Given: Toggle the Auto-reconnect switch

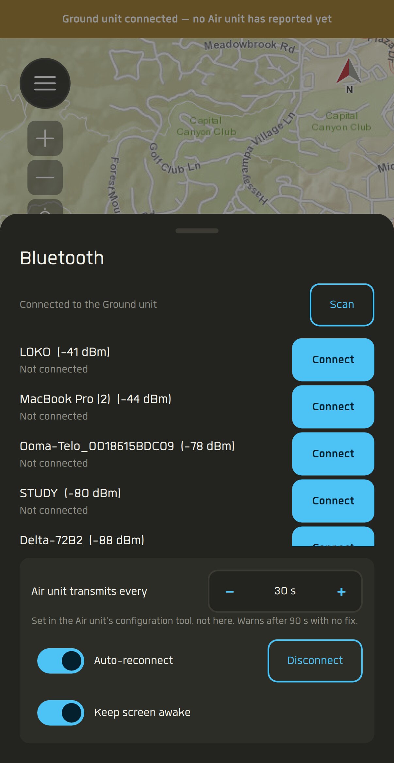Looking at the screenshot, I should click(x=61, y=660).
